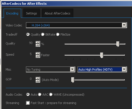Screen dimensions: 132x109
Task: Increase Quality with spinner up arrow
Action: point(38,43)
